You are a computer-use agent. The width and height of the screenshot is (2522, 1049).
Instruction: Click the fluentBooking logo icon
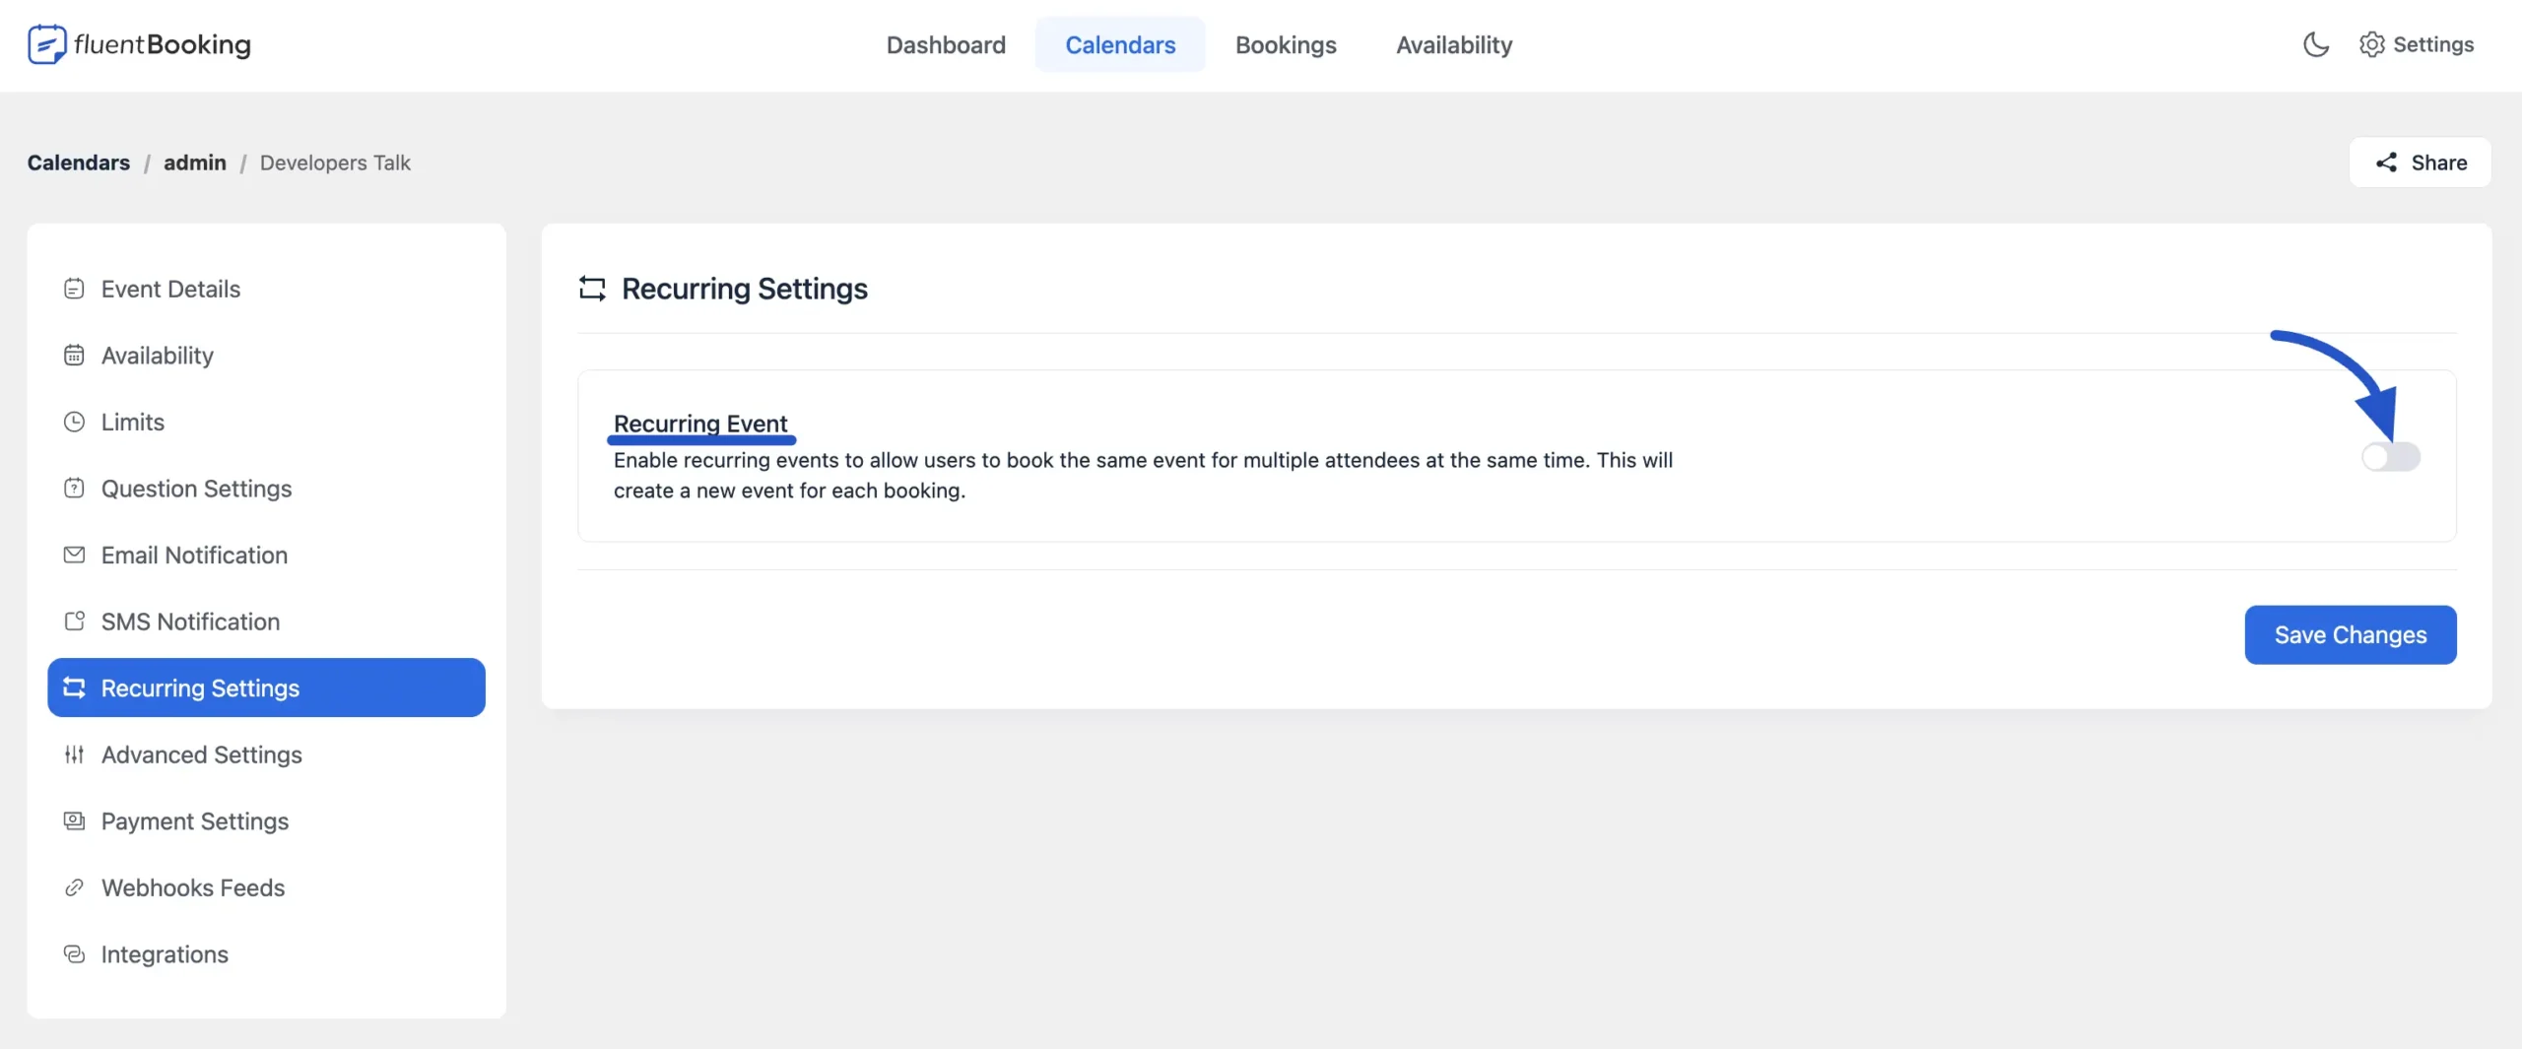tap(46, 44)
